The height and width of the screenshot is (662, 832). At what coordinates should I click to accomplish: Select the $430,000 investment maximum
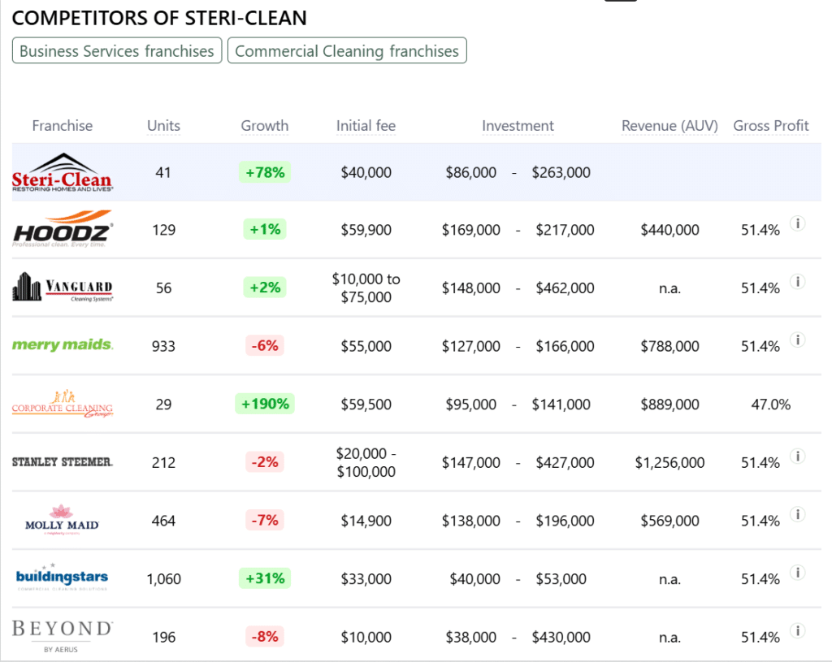[561, 637]
